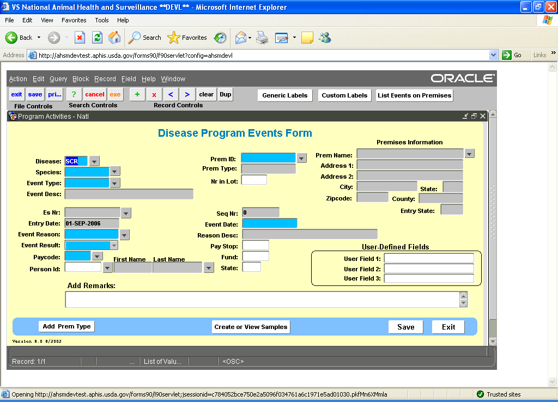Expand the Species dropdown list
The image size is (558, 402).
pyautogui.click(x=114, y=172)
